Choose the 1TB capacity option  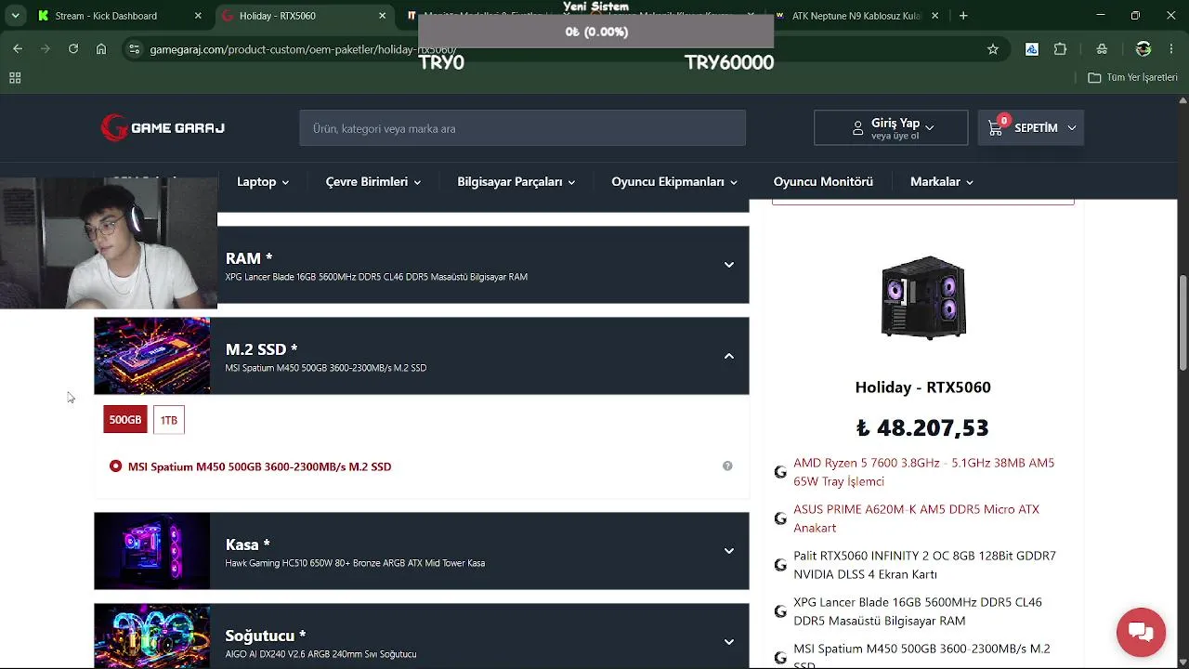pyautogui.click(x=169, y=420)
